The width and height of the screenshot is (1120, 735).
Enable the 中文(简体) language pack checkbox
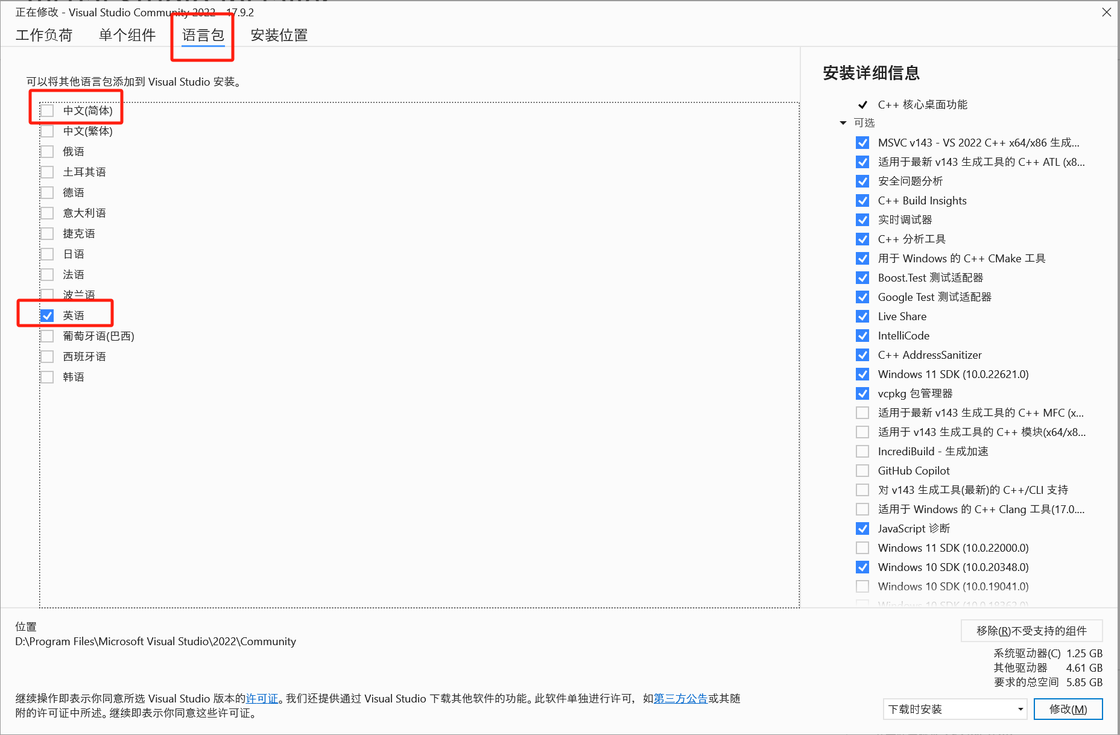point(47,110)
